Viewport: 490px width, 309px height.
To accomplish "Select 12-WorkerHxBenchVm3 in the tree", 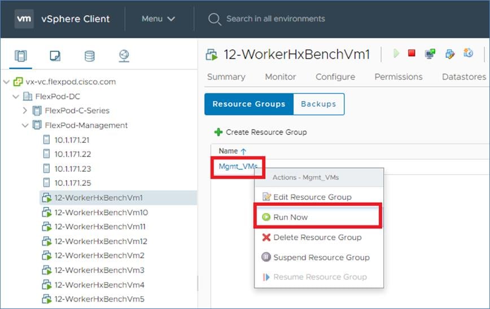I will pyautogui.click(x=99, y=270).
